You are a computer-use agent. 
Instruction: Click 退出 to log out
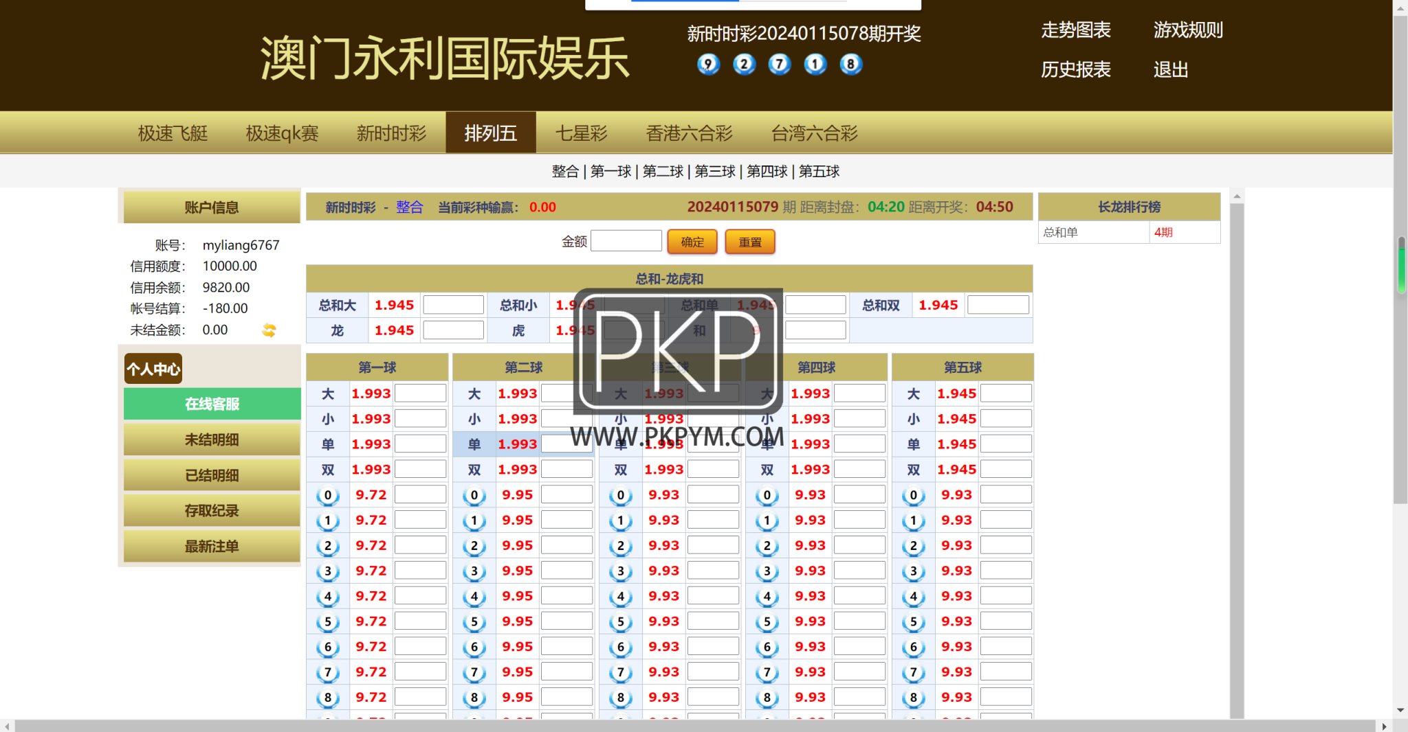(1171, 69)
